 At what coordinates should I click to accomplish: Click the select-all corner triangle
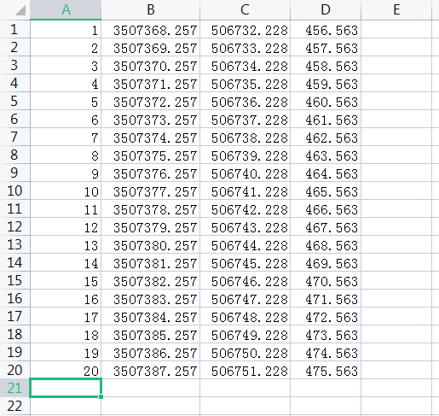click(x=20, y=10)
